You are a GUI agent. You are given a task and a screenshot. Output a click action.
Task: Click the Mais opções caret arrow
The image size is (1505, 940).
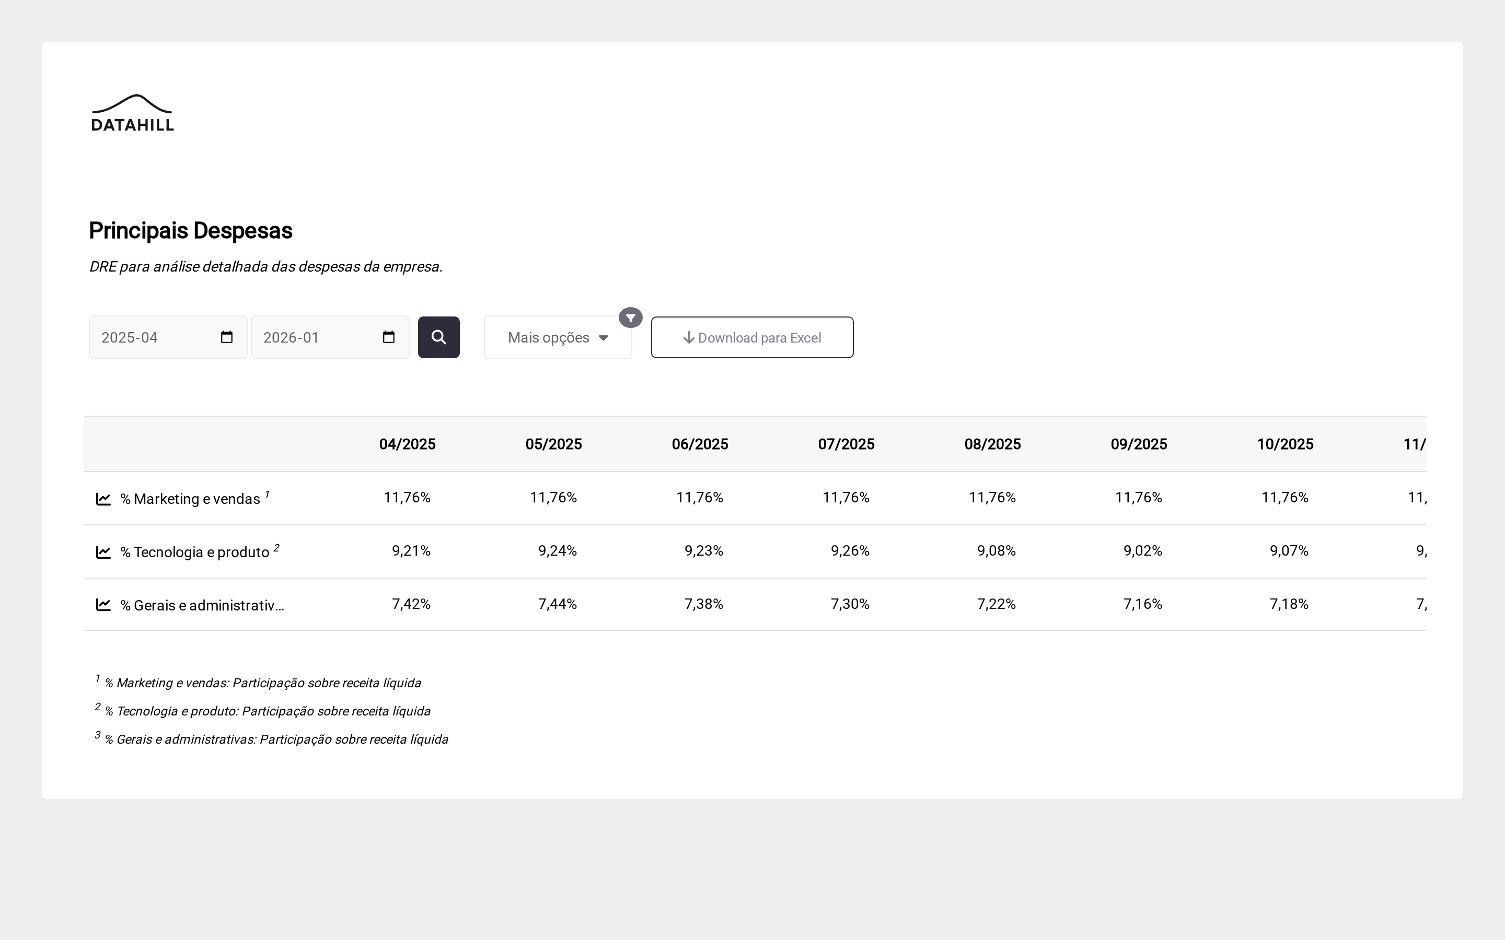(x=603, y=338)
